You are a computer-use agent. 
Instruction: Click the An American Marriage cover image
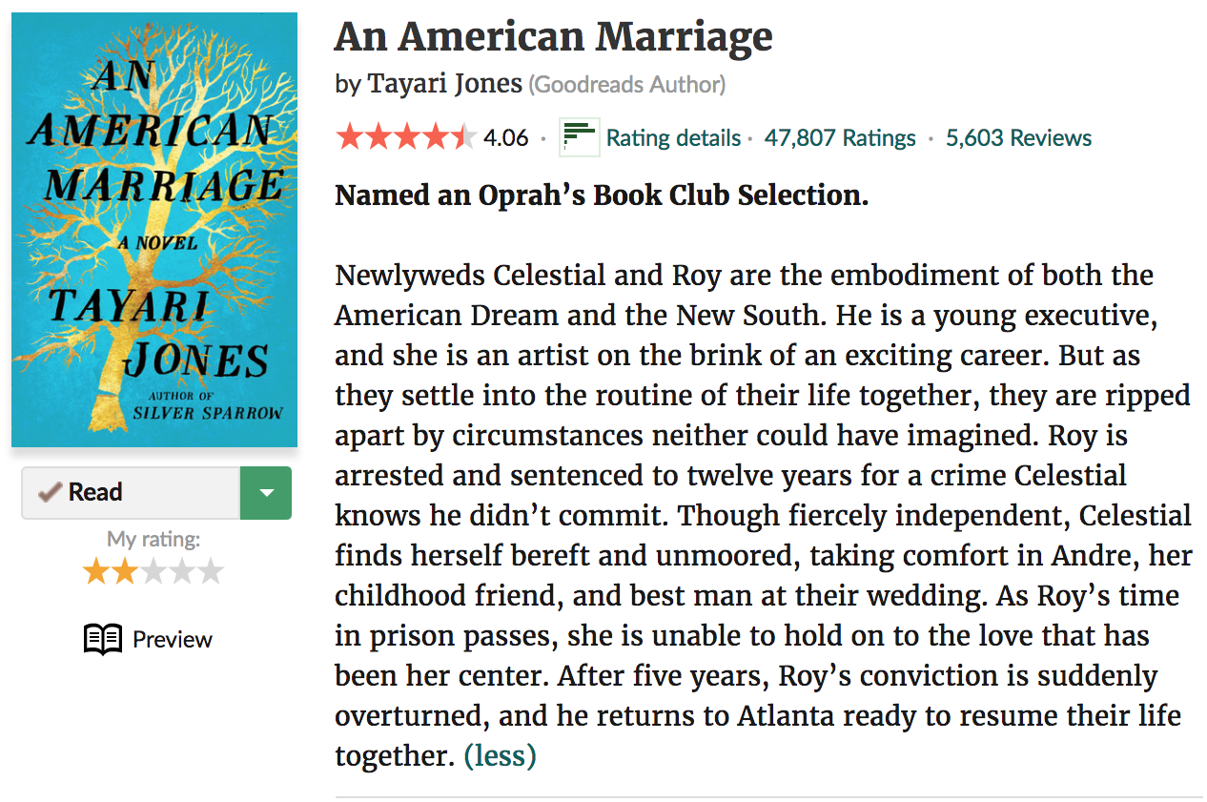coord(154,230)
